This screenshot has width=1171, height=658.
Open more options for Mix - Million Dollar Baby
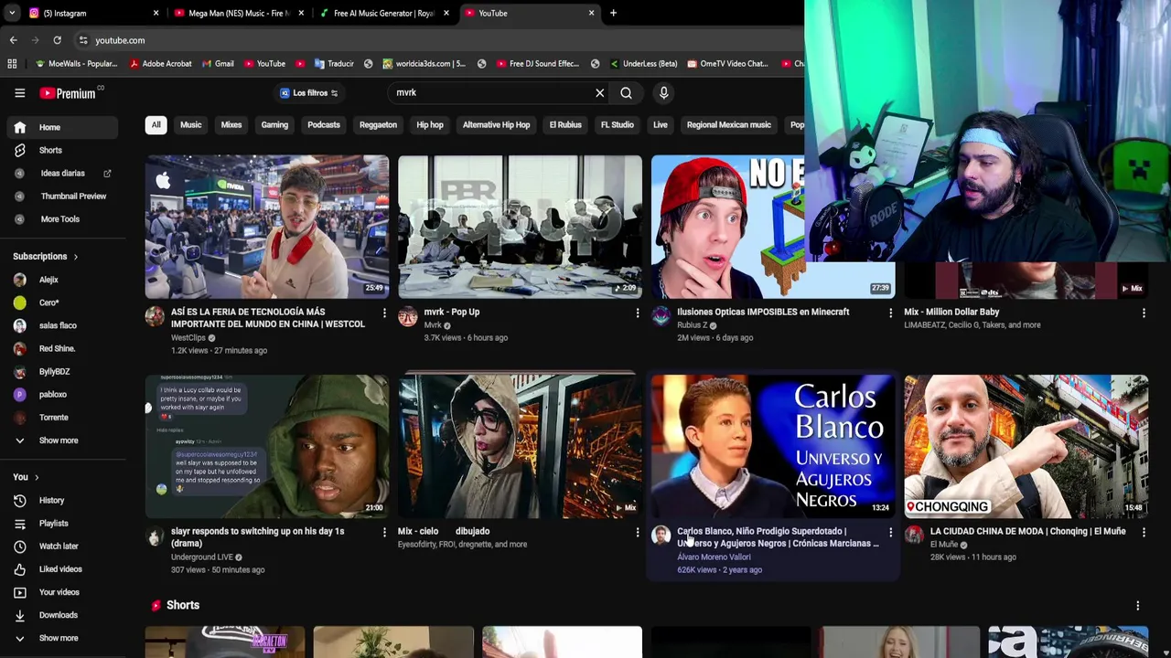coord(1144,313)
